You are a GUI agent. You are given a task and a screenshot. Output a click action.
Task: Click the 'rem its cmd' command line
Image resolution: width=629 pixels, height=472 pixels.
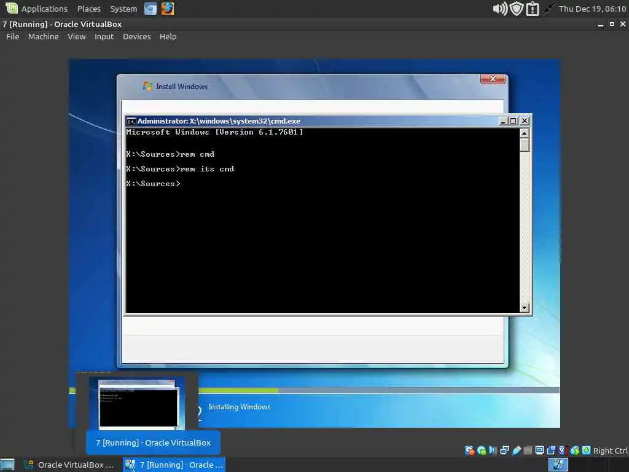point(180,169)
